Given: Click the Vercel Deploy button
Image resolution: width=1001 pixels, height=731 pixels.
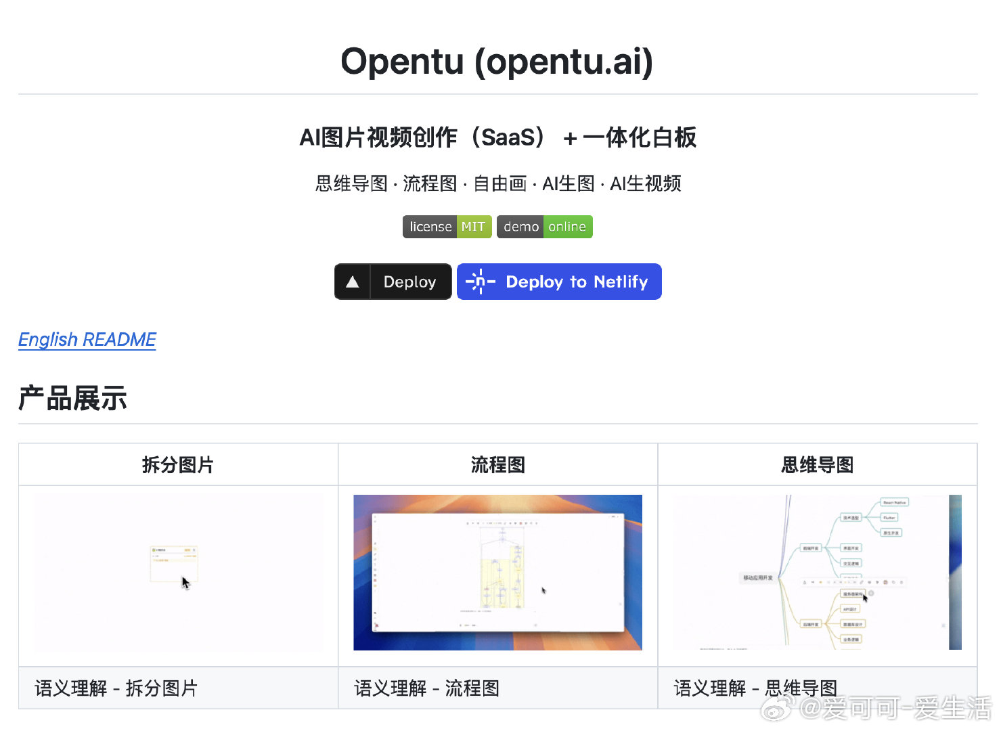Looking at the screenshot, I should coord(393,282).
